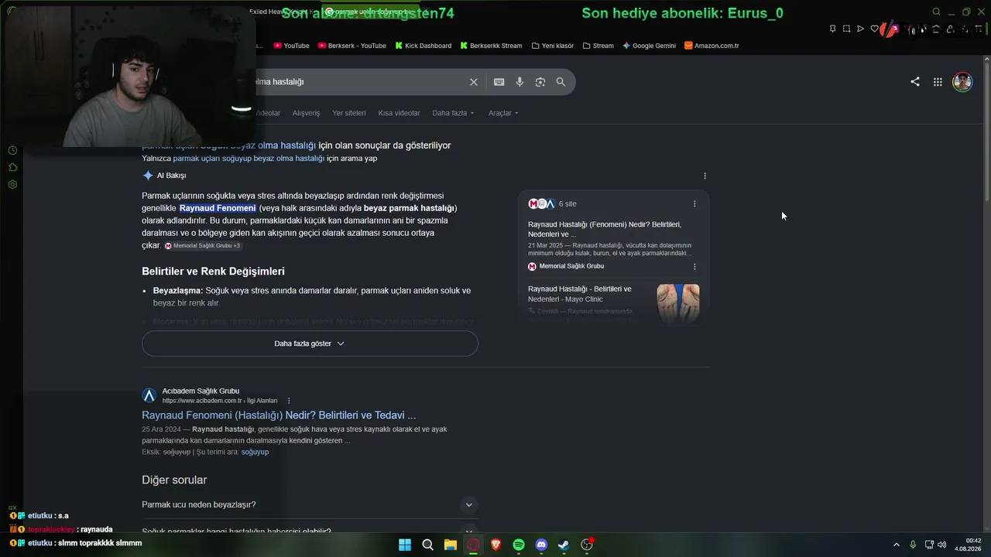
Task: Show hidden system tray icons
Action: [897, 545]
